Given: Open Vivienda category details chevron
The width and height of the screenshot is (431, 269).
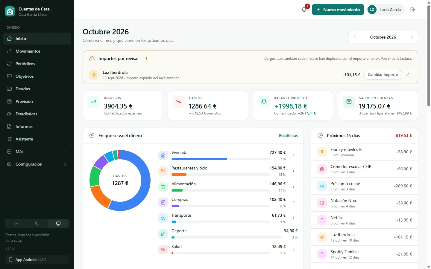Looking at the screenshot, I should 294,155.
